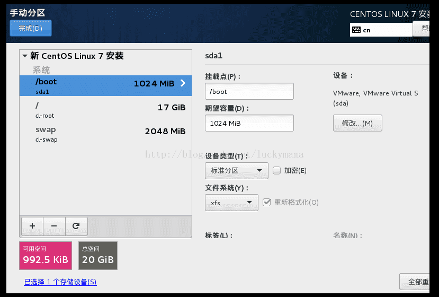Click the remove mount point minus button

tap(54, 226)
